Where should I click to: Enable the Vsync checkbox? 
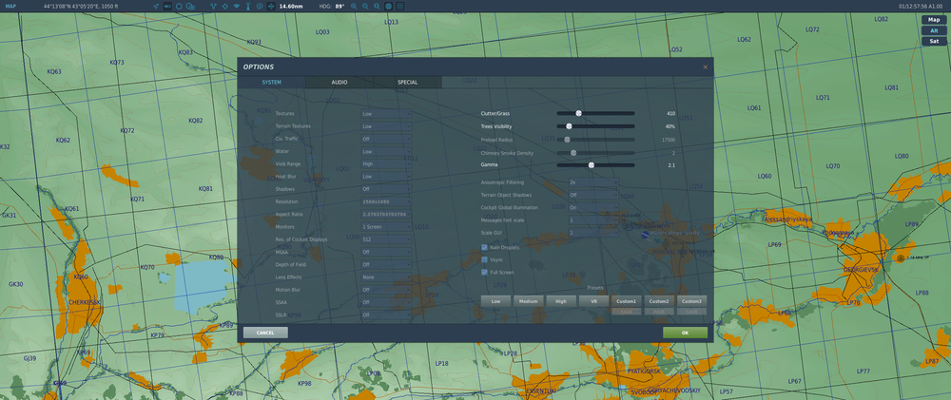485,259
